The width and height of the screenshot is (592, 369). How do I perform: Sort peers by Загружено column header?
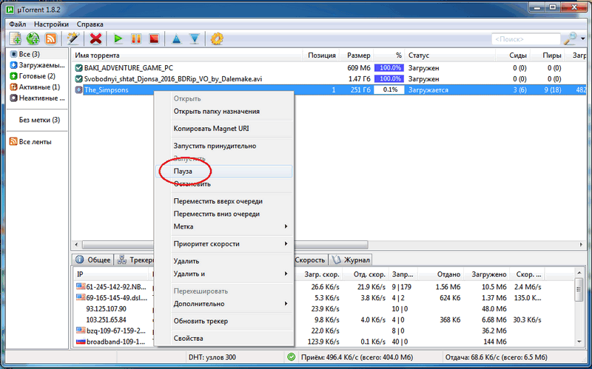pos(487,274)
